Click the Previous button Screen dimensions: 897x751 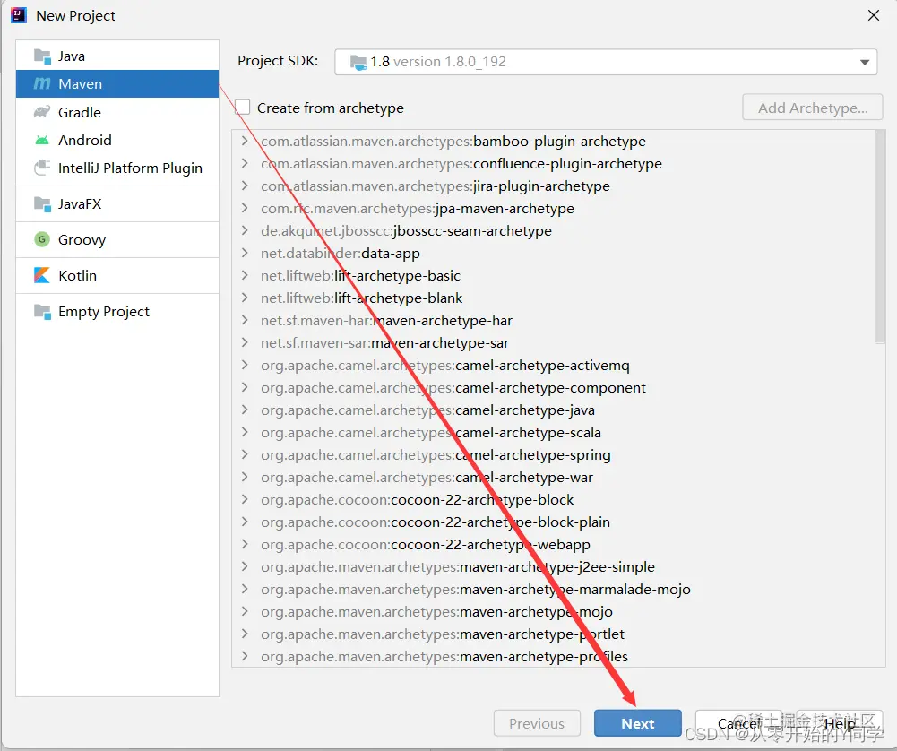[x=537, y=723]
